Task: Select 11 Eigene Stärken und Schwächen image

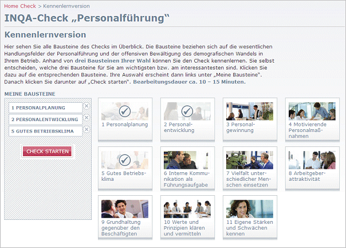Action: (x=250, y=209)
